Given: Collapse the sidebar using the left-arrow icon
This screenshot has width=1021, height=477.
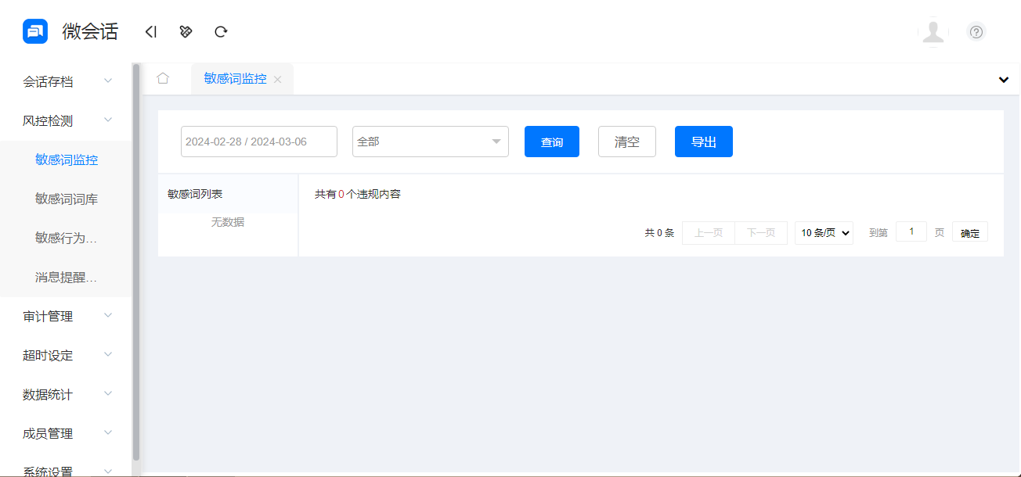Looking at the screenshot, I should [150, 31].
